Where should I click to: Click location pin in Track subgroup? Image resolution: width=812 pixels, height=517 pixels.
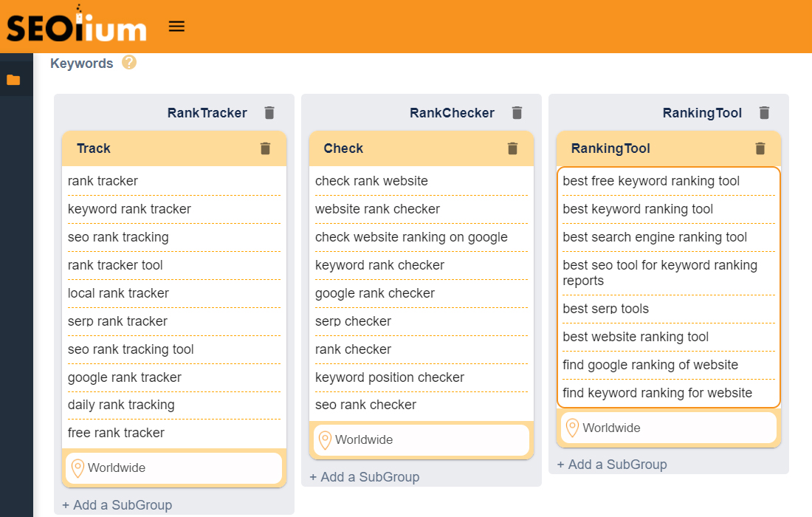(78, 468)
